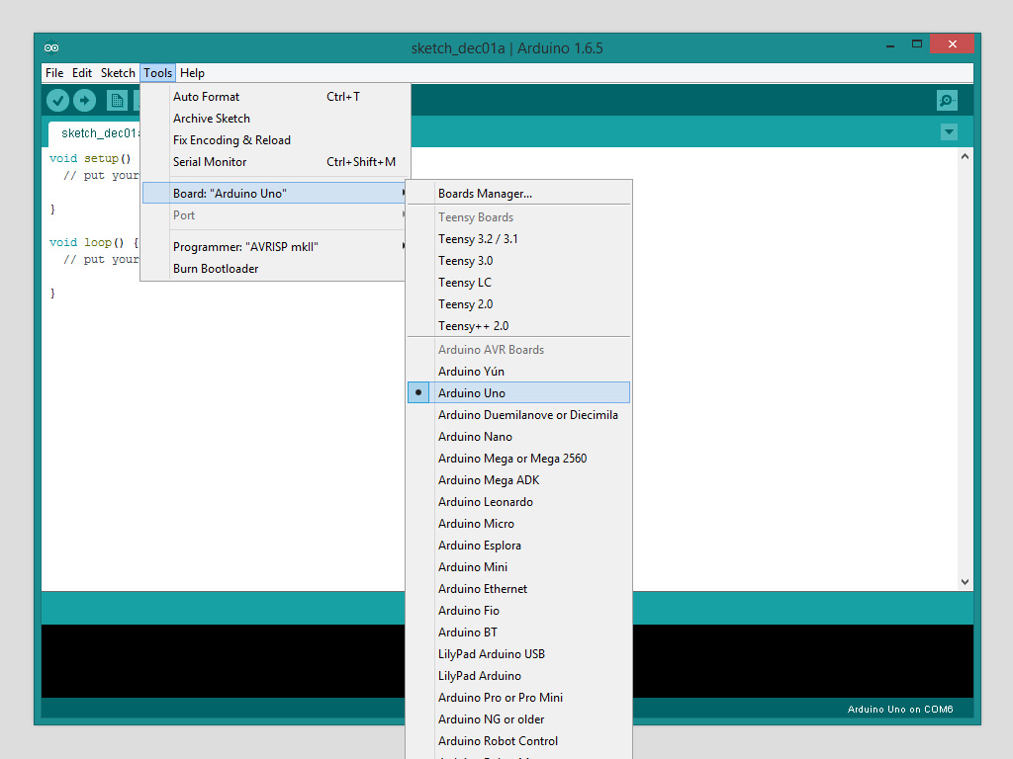Maximize the Arduino window

tap(917, 43)
